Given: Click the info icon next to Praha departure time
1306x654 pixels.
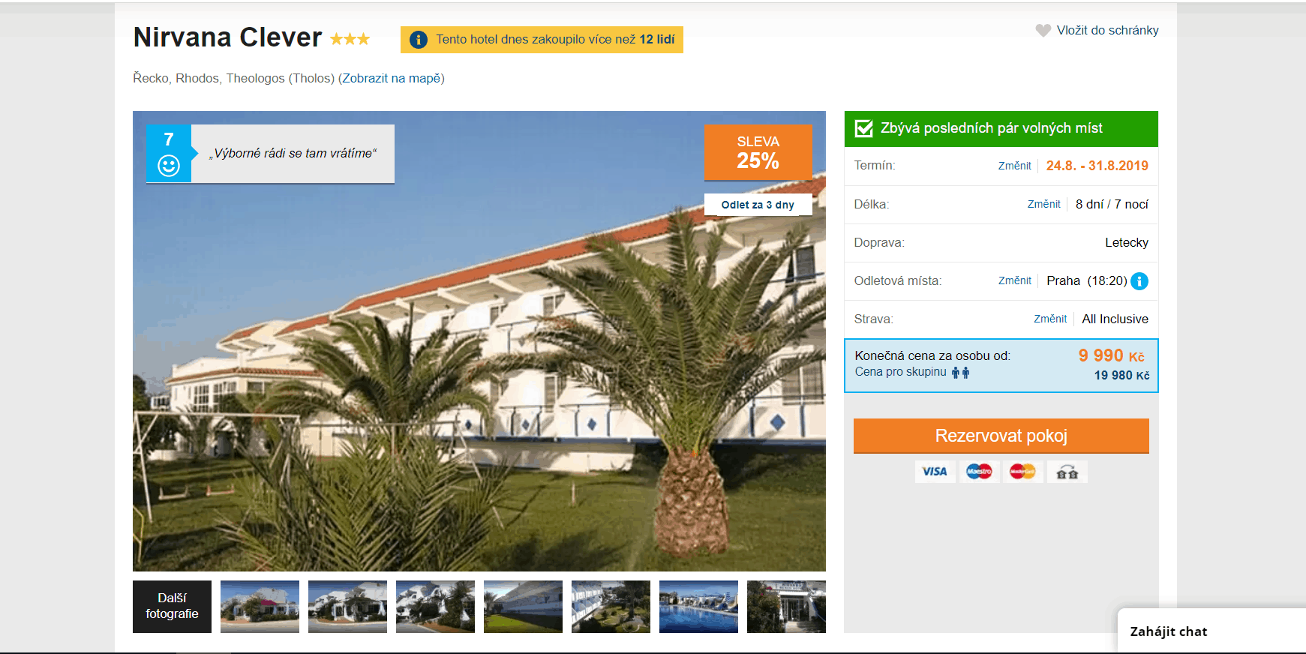Looking at the screenshot, I should click(x=1139, y=281).
